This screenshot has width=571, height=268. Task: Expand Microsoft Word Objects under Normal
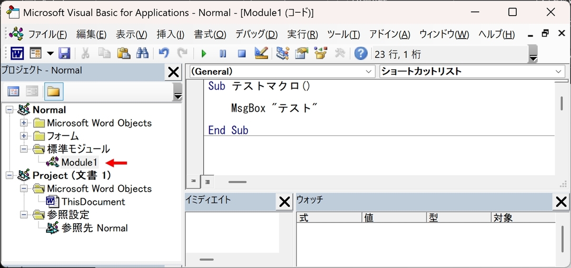coord(24,123)
